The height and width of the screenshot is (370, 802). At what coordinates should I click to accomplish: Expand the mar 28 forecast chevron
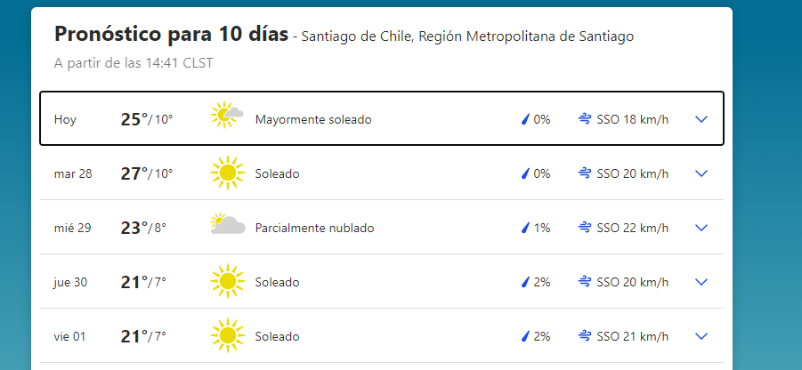pyautogui.click(x=701, y=173)
